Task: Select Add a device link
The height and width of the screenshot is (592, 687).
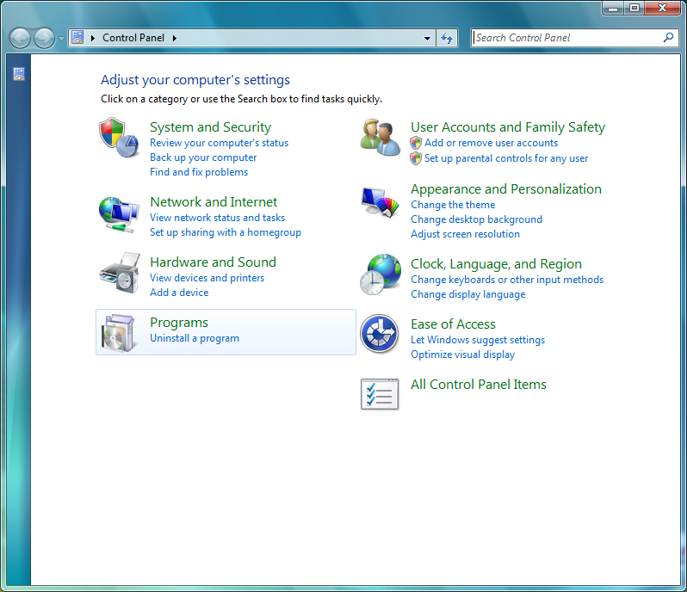Action: coord(179,293)
